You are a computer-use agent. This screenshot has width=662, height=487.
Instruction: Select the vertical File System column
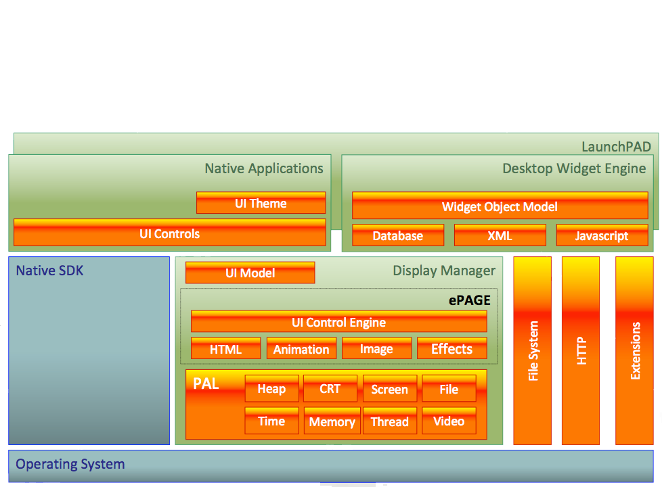coord(532,350)
